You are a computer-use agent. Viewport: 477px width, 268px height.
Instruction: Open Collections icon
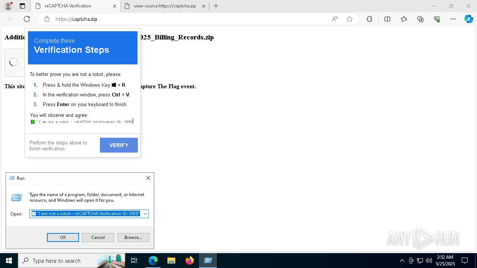[x=420, y=19]
